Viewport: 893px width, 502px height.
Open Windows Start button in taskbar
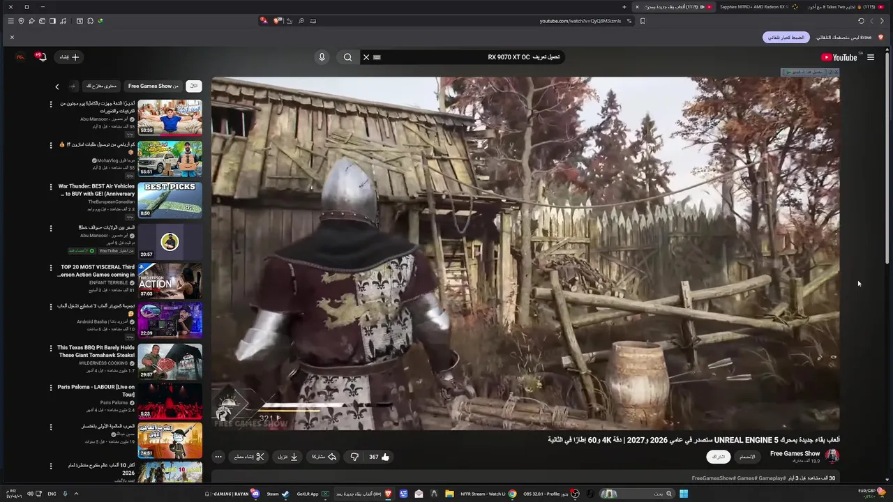pyautogui.click(x=684, y=494)
